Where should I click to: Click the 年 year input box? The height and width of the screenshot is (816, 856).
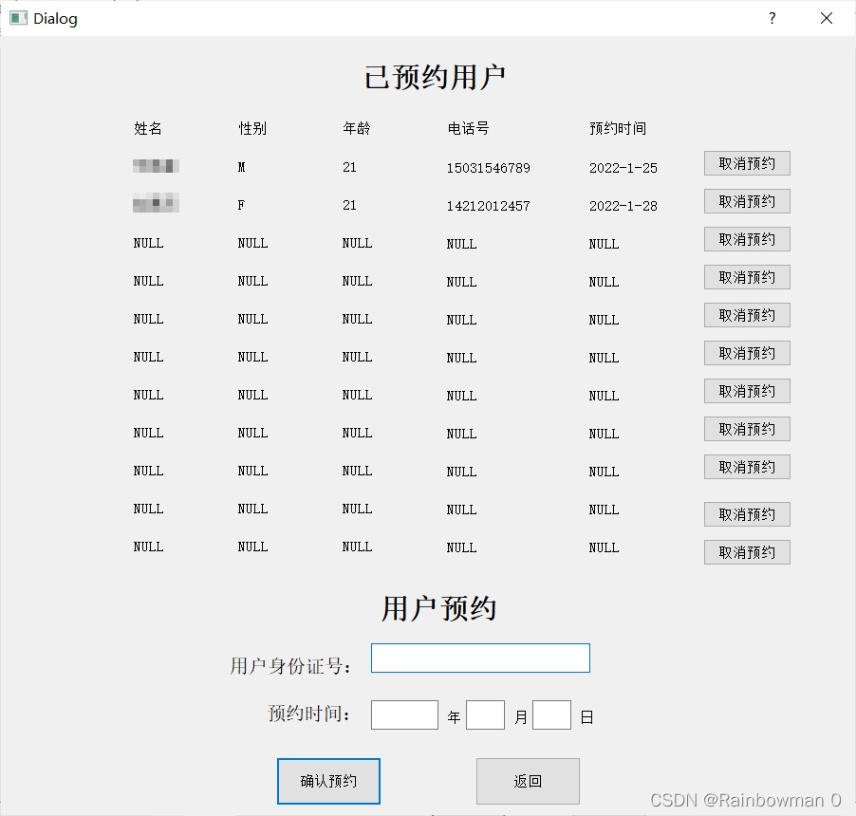point(404,714)
